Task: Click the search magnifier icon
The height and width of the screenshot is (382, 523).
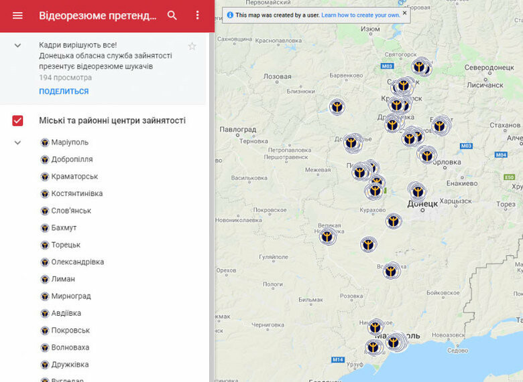Action: click(172, 15)
